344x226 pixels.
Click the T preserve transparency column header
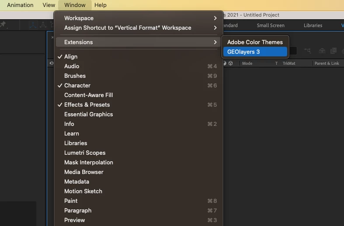point(276,63)
